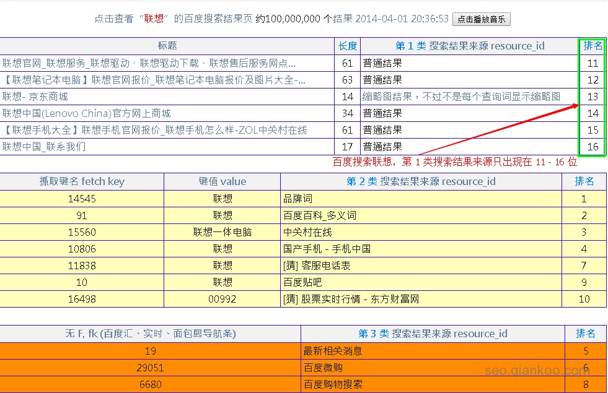The image size is (608, 393).
Task: Select fetch key cell 10806
Action: coord(82,249)
